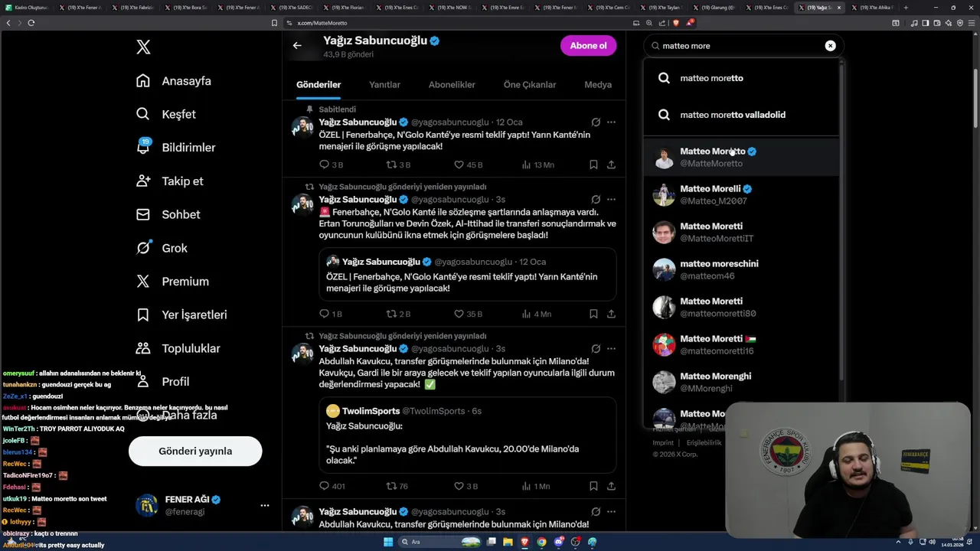This screenshot has height=551, width=980.
Task: Open Brave Shields lion icon
Action: [675, 23]
